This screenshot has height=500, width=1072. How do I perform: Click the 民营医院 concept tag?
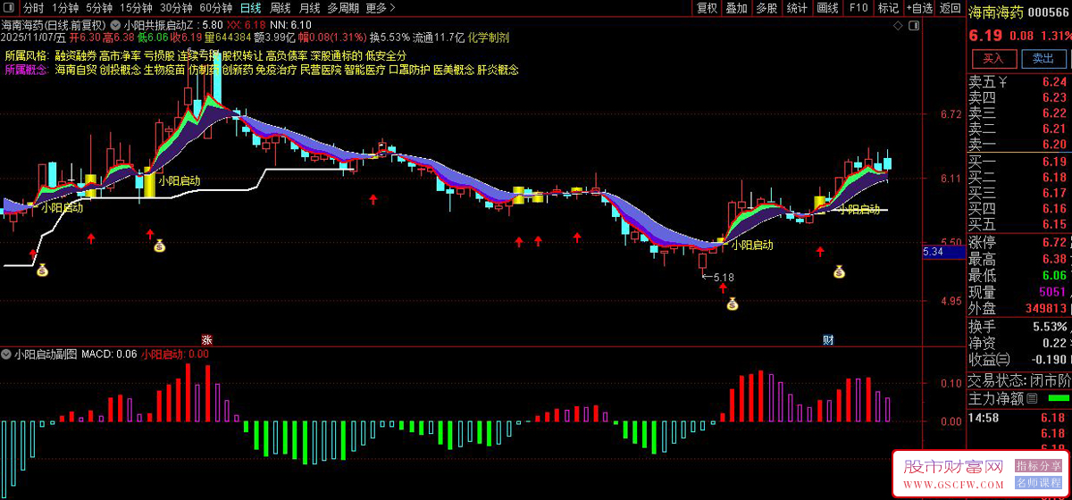(321, 70)
